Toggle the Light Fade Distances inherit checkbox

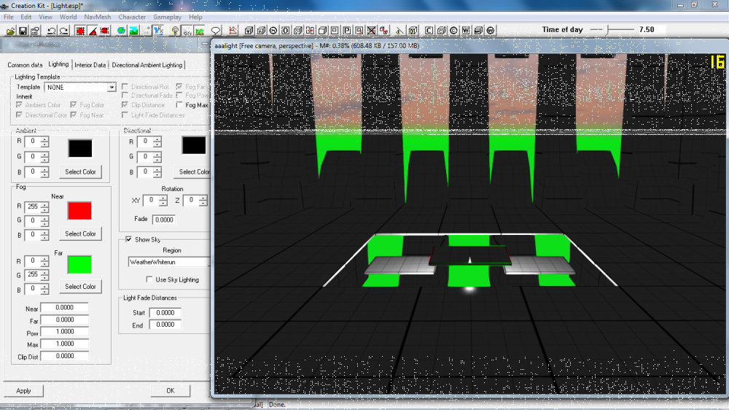(125, 115)
